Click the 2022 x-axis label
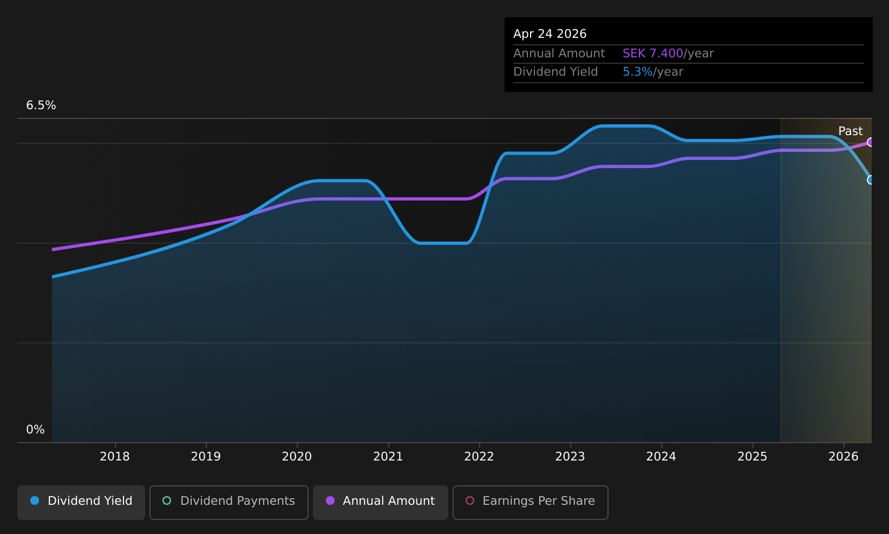Image resolution: width=889 pixels, height=534 pixels. [479, 457]
